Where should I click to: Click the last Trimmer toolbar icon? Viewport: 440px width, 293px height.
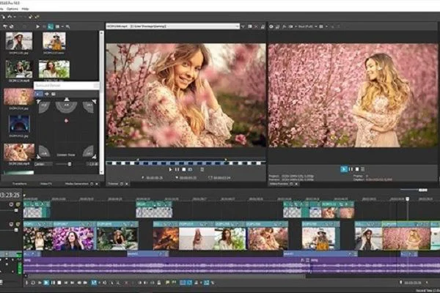click(x=263, y=26)
